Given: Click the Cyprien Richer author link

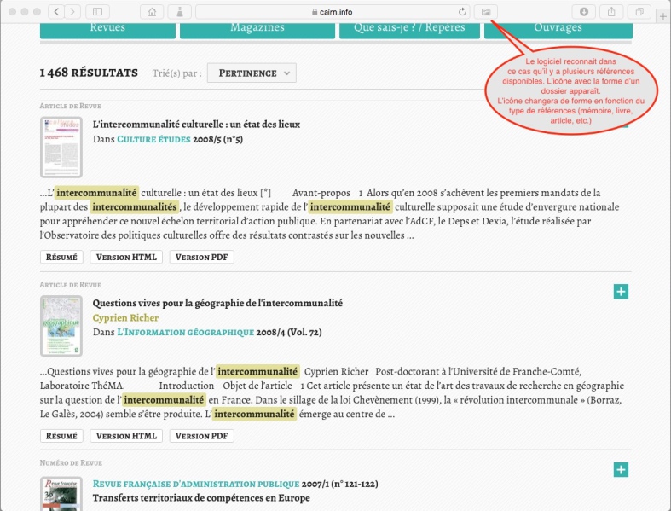Looking at the screenshot, I should pyautogui.click(x=125, y=318).
